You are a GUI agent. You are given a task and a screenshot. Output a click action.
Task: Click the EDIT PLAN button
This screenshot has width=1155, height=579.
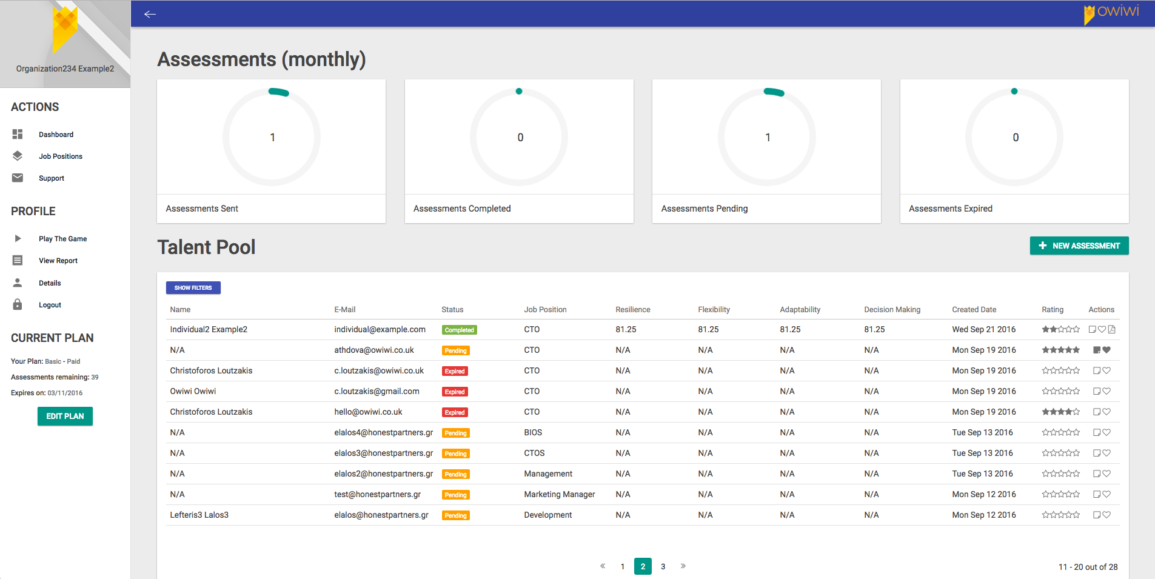(x=65, y=416)
